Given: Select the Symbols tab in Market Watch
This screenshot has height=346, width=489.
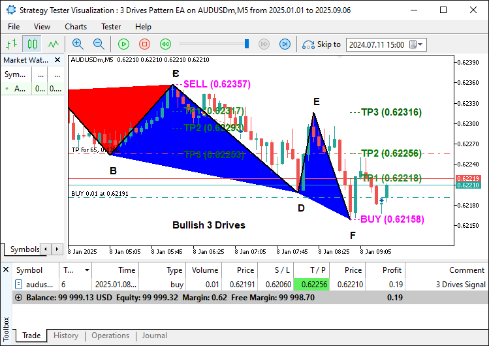Looking at the screenshot, I should pyautogui.click(x=24, y=249).
